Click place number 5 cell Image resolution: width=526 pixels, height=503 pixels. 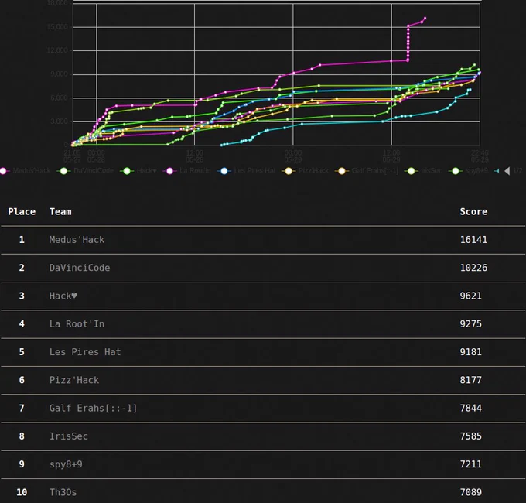coord(22,352)
